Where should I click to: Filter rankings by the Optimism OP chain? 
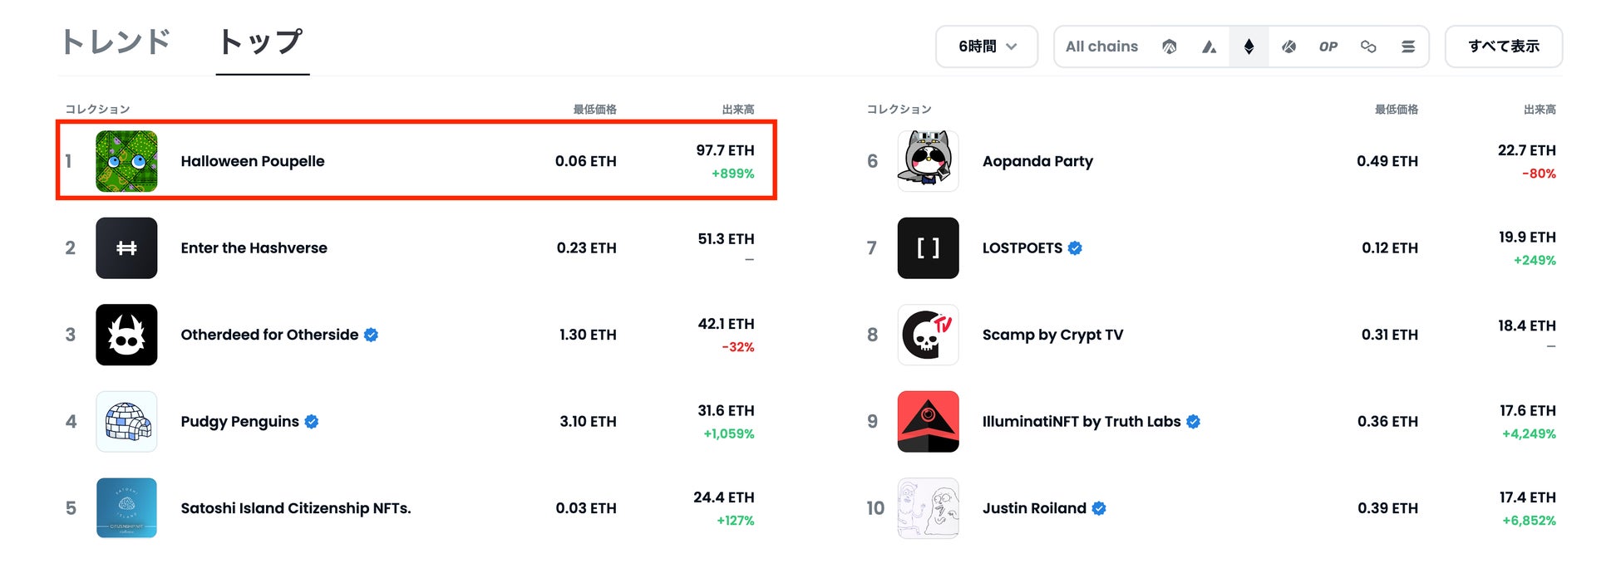tap(1328, 47)
